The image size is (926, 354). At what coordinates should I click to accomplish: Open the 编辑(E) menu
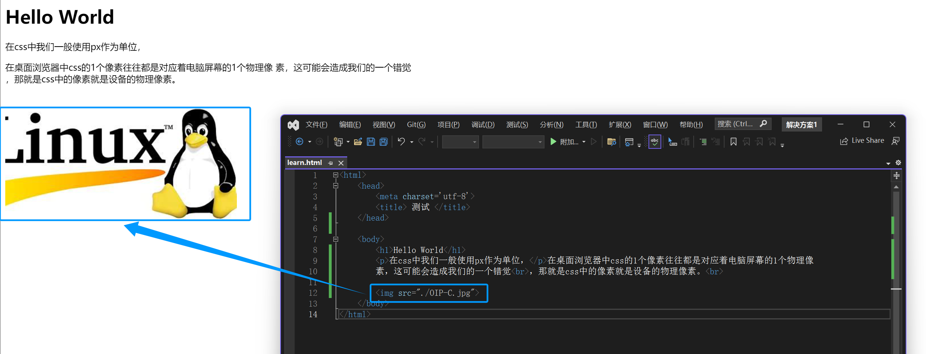pos(350,124)
